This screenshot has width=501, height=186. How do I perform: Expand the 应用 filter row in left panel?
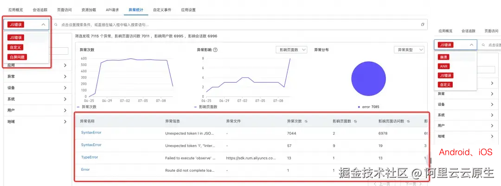(x=37, y=65)
